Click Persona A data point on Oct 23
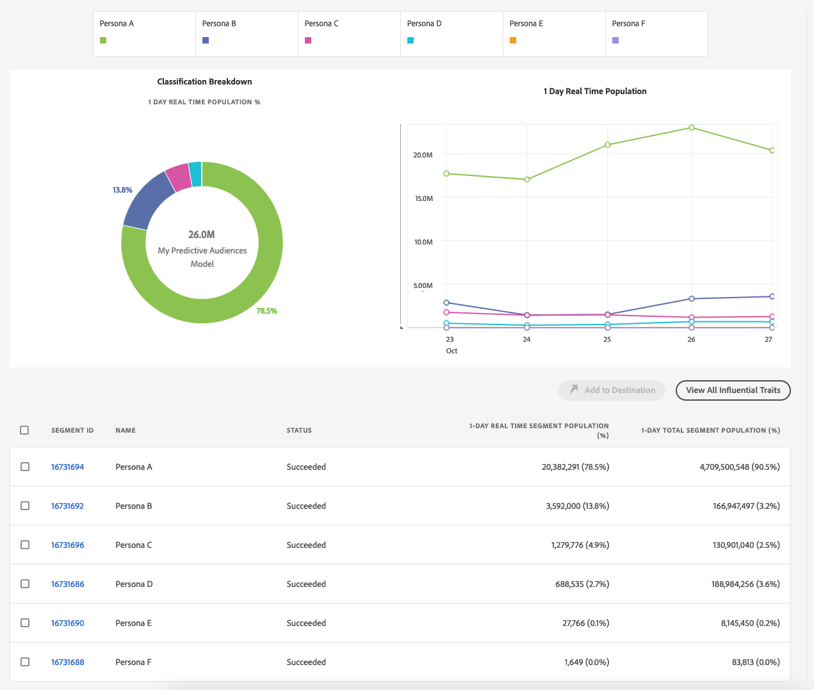 tap(446, 173)
